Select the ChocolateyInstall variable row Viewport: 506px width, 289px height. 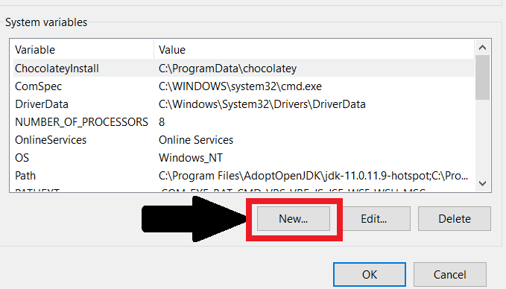click(x=244, y=69)
